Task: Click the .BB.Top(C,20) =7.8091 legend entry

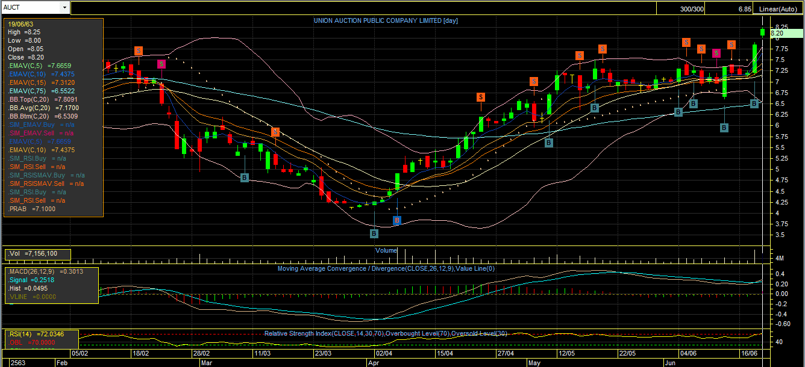Action: [43, 99]
